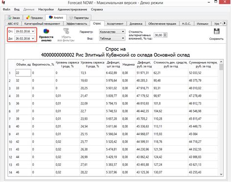This screenshot has height=182, width=232.
Task: Click the Объём, ед column header
Action: tap(23, 64)
